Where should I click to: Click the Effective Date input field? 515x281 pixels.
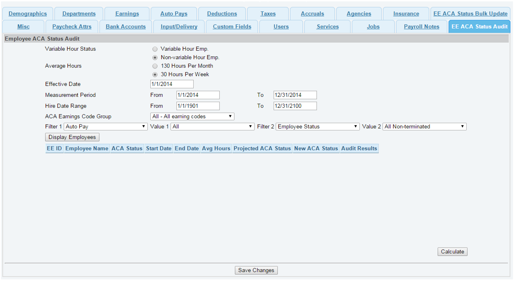pos(172,84)
